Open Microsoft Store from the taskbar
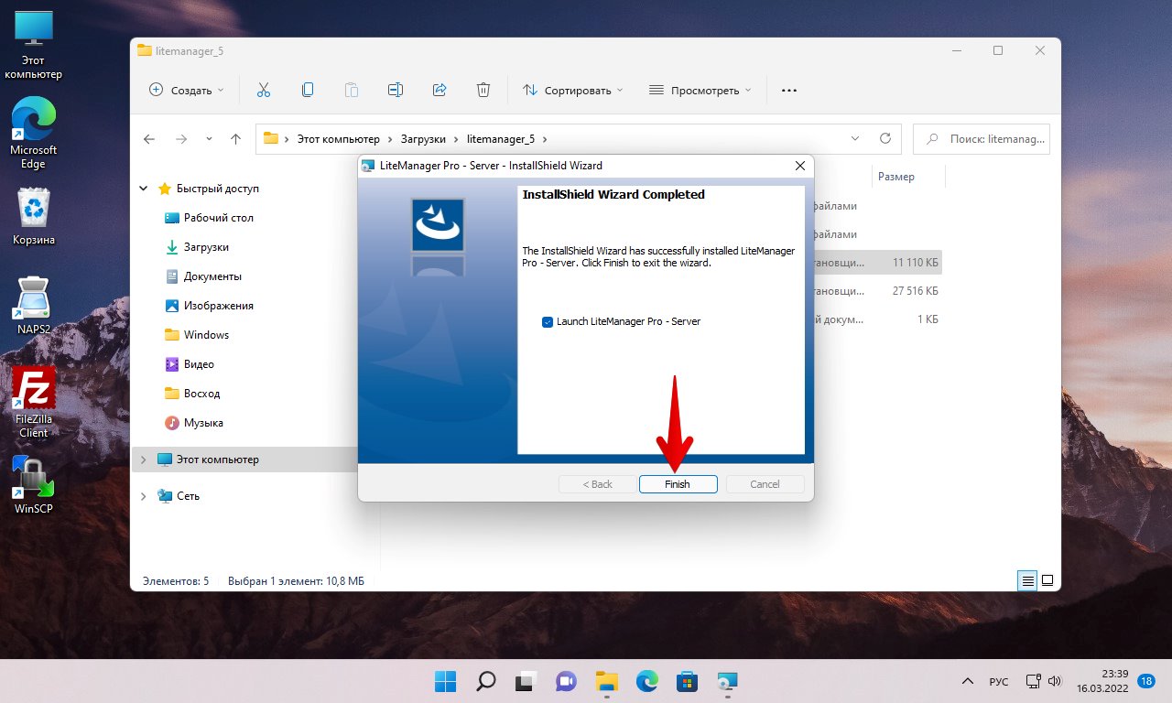 point(687,681)
